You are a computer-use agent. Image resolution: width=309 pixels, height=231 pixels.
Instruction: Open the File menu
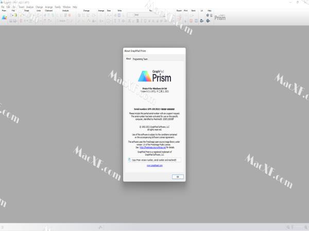(x=3, y=7)
